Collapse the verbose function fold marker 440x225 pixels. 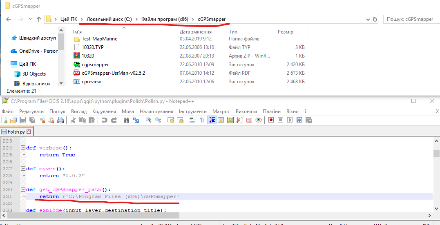click(x=23, y=148)
